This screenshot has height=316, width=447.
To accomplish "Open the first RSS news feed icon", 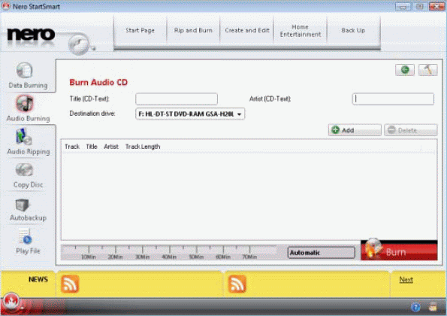I will 70,284.
